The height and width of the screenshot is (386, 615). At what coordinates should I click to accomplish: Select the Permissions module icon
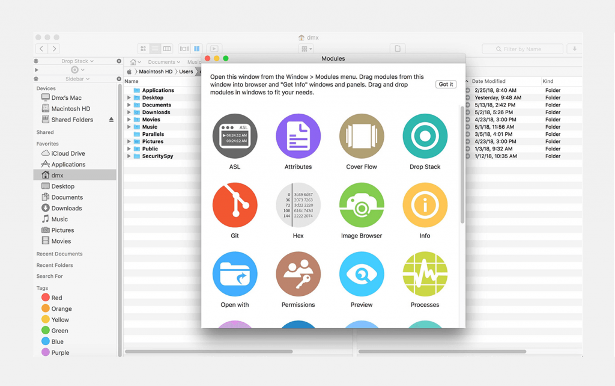pyautogui.click(x=298, y=274)
